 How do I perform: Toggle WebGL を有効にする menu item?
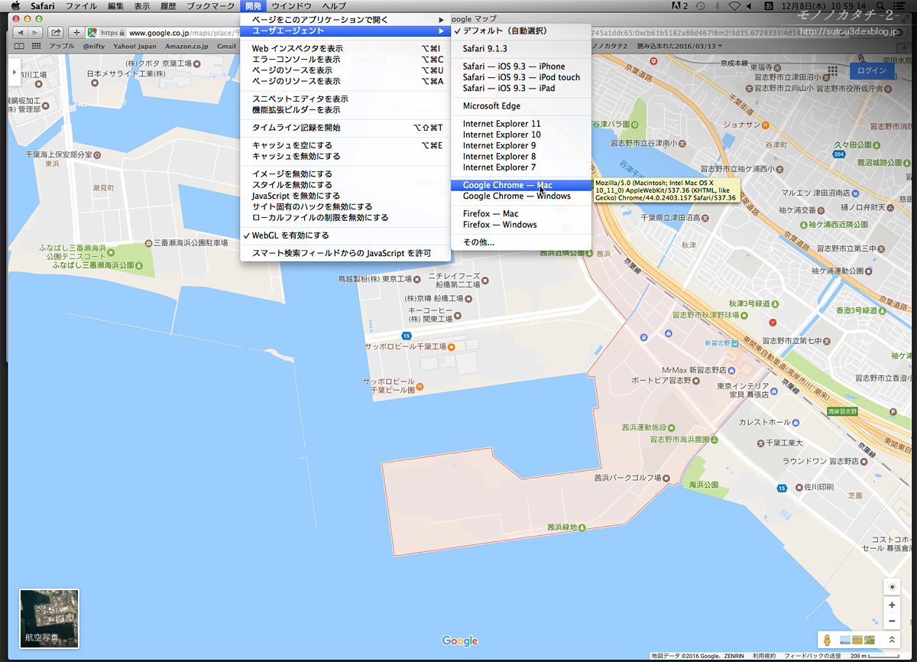pyautogui.click(x=345, y=235)
